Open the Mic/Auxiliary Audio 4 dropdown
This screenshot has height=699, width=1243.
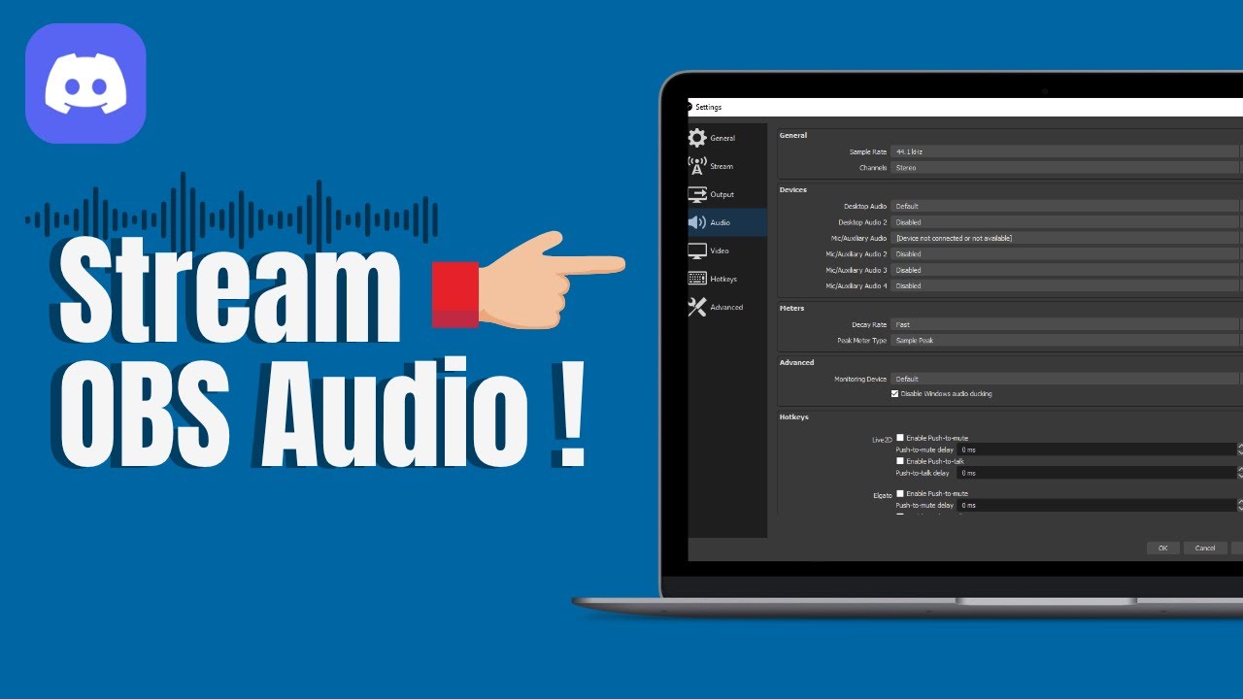[x=1066, y=285]
